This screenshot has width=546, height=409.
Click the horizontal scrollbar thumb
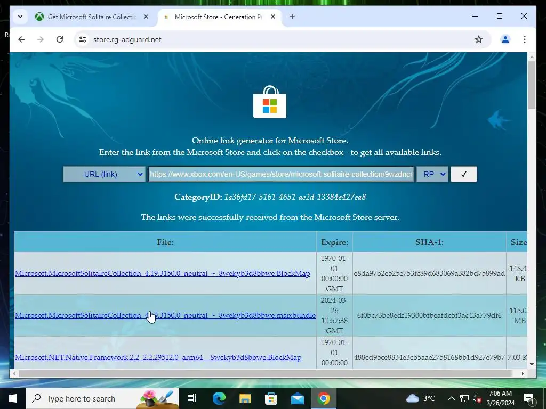266,373
